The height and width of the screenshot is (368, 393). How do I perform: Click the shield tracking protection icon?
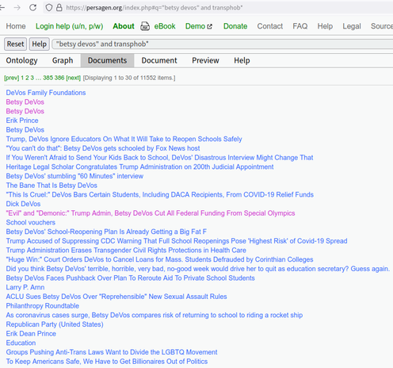tap(49, 7)
